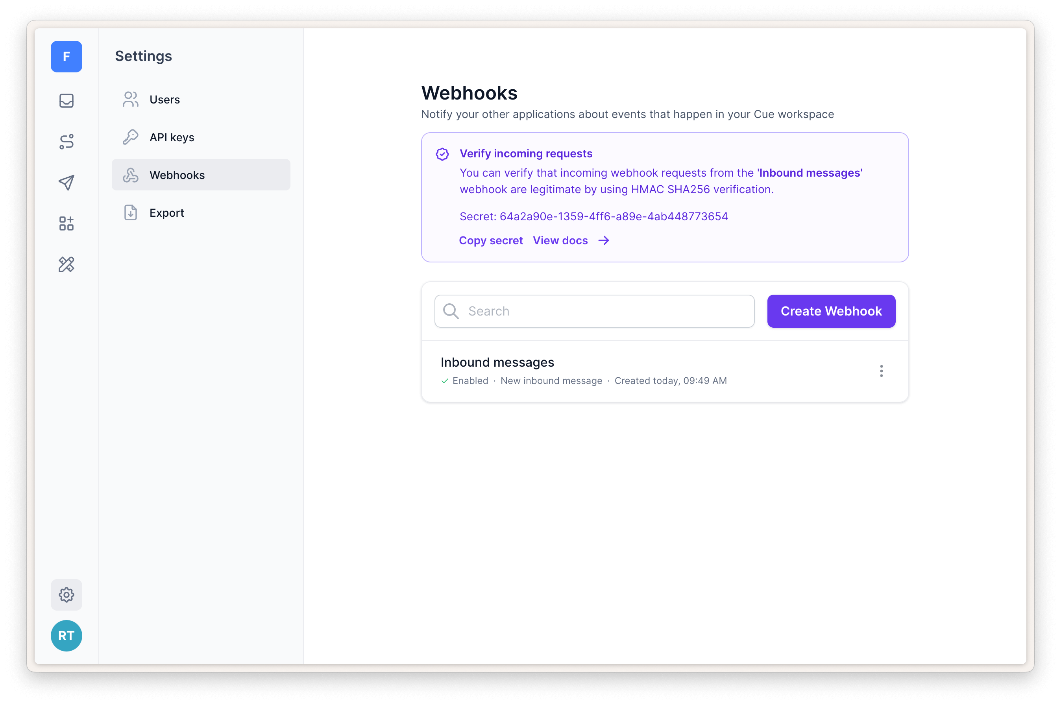Click the Enabled status text
The image size is (1061, 705).
[x=470, y=381]
